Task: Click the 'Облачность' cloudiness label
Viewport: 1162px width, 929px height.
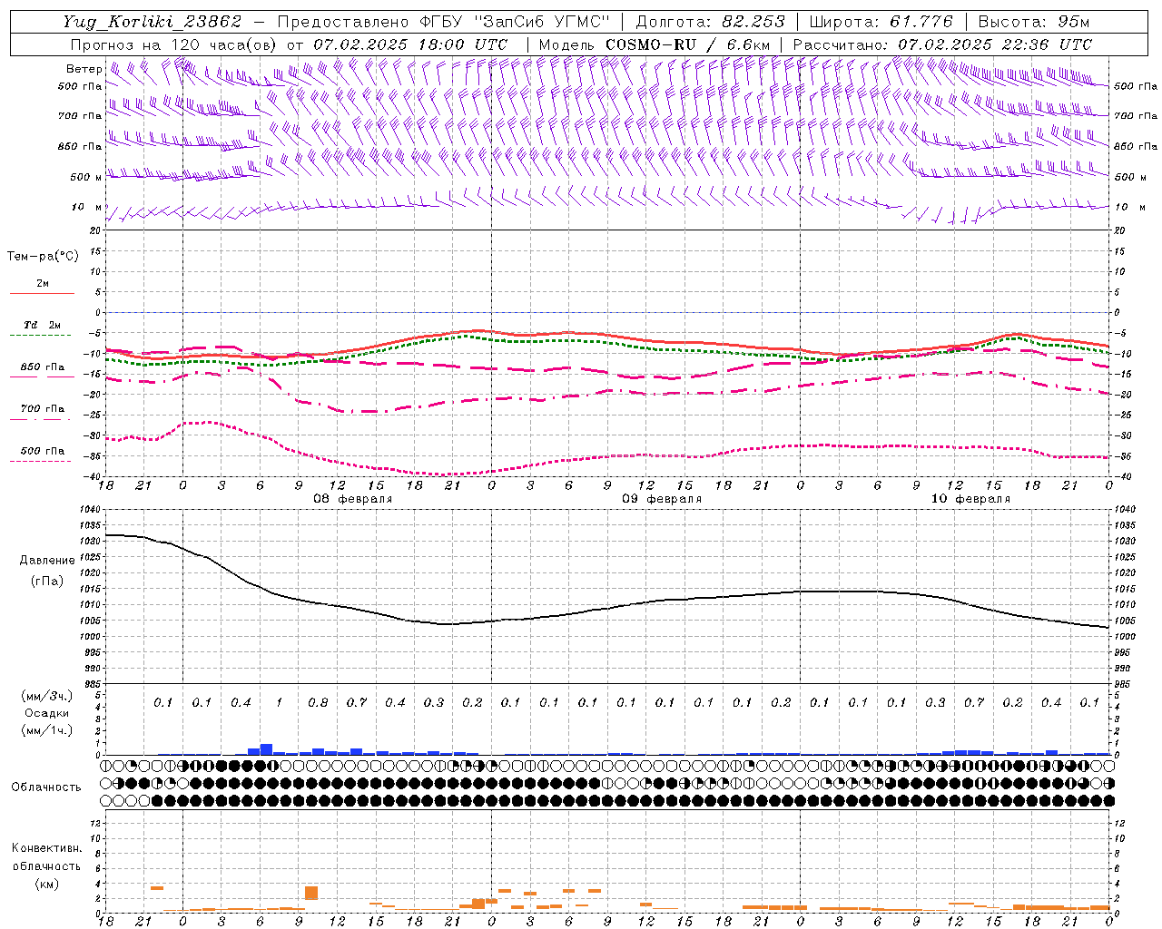Action: (46, 787)
